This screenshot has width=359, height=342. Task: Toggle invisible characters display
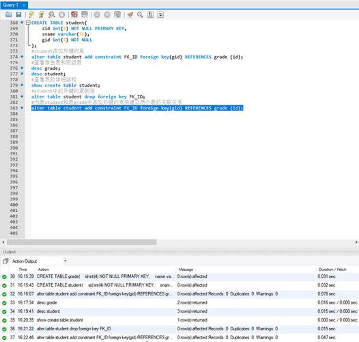coord(150,14)
